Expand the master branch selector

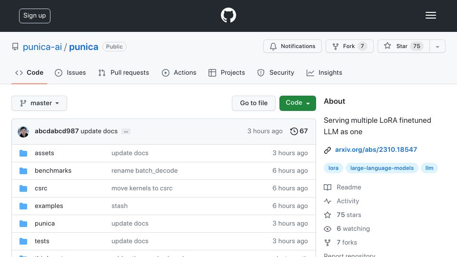[40, 103]
